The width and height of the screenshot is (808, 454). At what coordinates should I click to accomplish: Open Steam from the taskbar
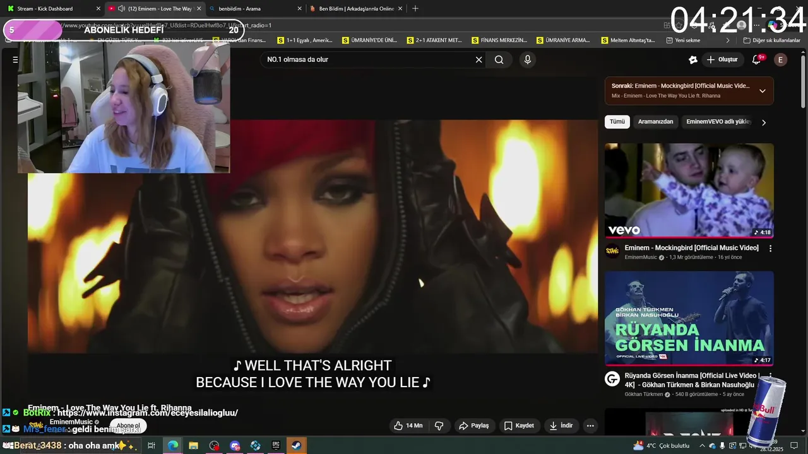pyautogui.click(x=296, y=446)
